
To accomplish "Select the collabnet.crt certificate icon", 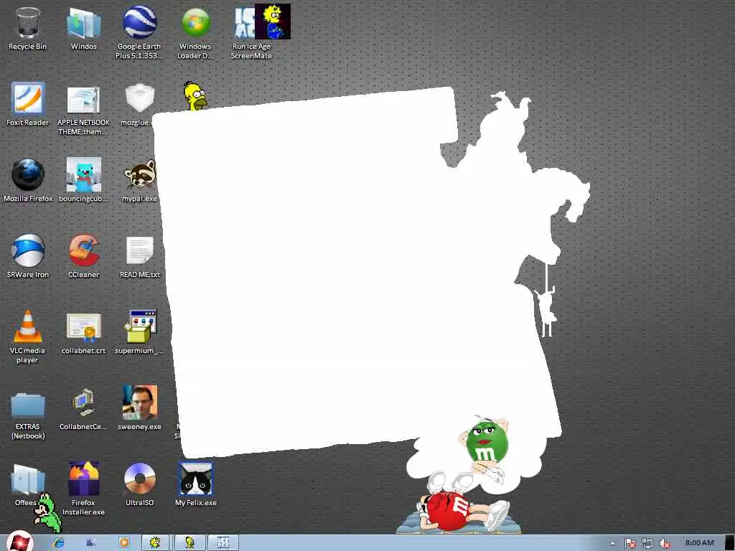I will click(83, 326).
